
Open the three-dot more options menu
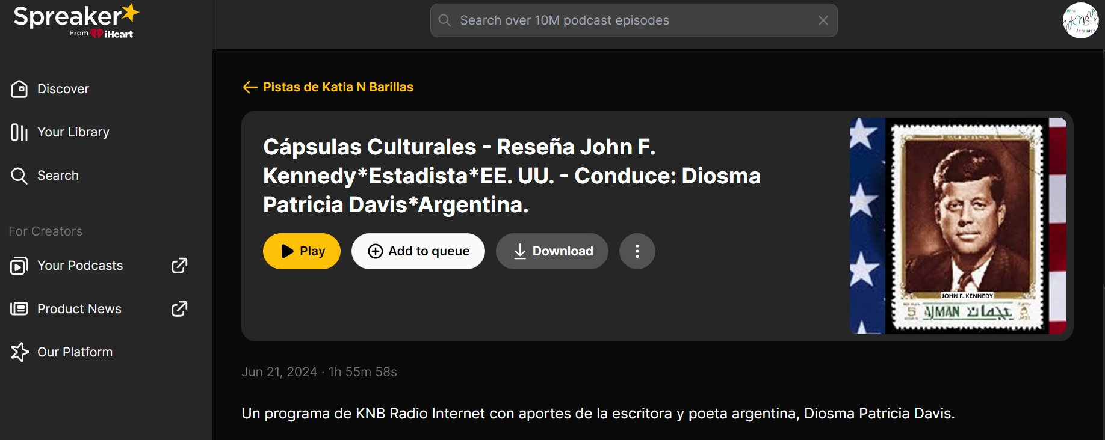point(637,251)
